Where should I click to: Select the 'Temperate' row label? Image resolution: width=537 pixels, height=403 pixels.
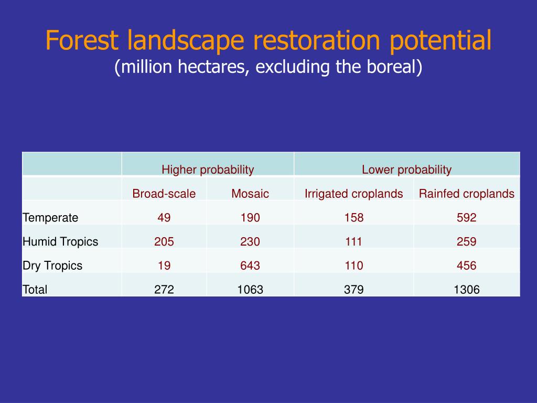(50, 218)
